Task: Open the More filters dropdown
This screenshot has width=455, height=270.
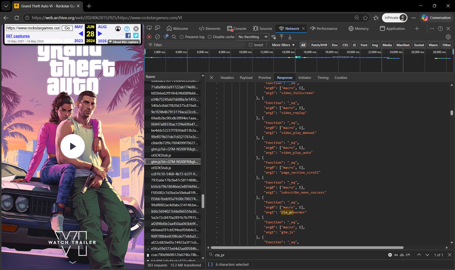Action: (283, 45)
